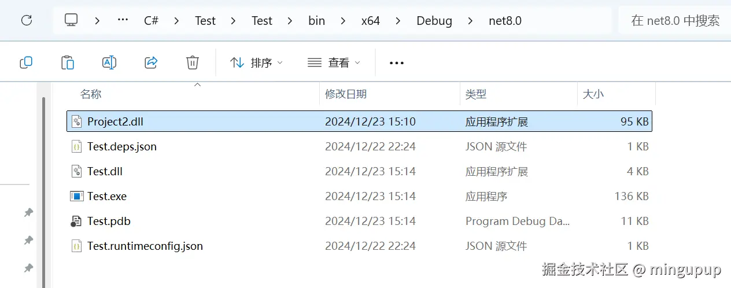
Task: Expand chevron after Debug in path
Action: tap(470, 21)
